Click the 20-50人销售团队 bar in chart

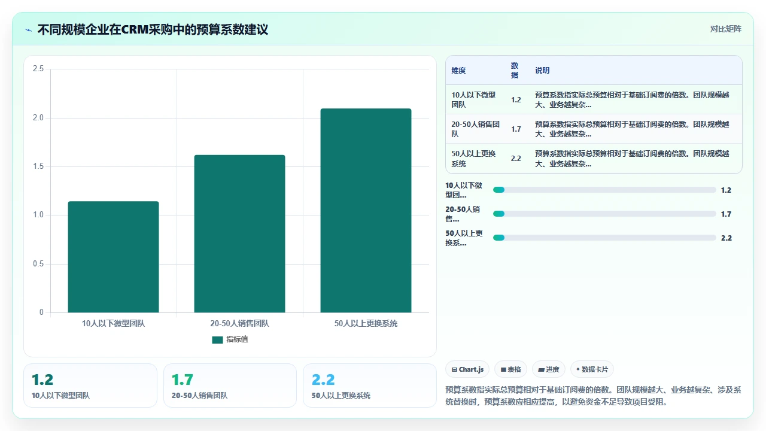239,234
